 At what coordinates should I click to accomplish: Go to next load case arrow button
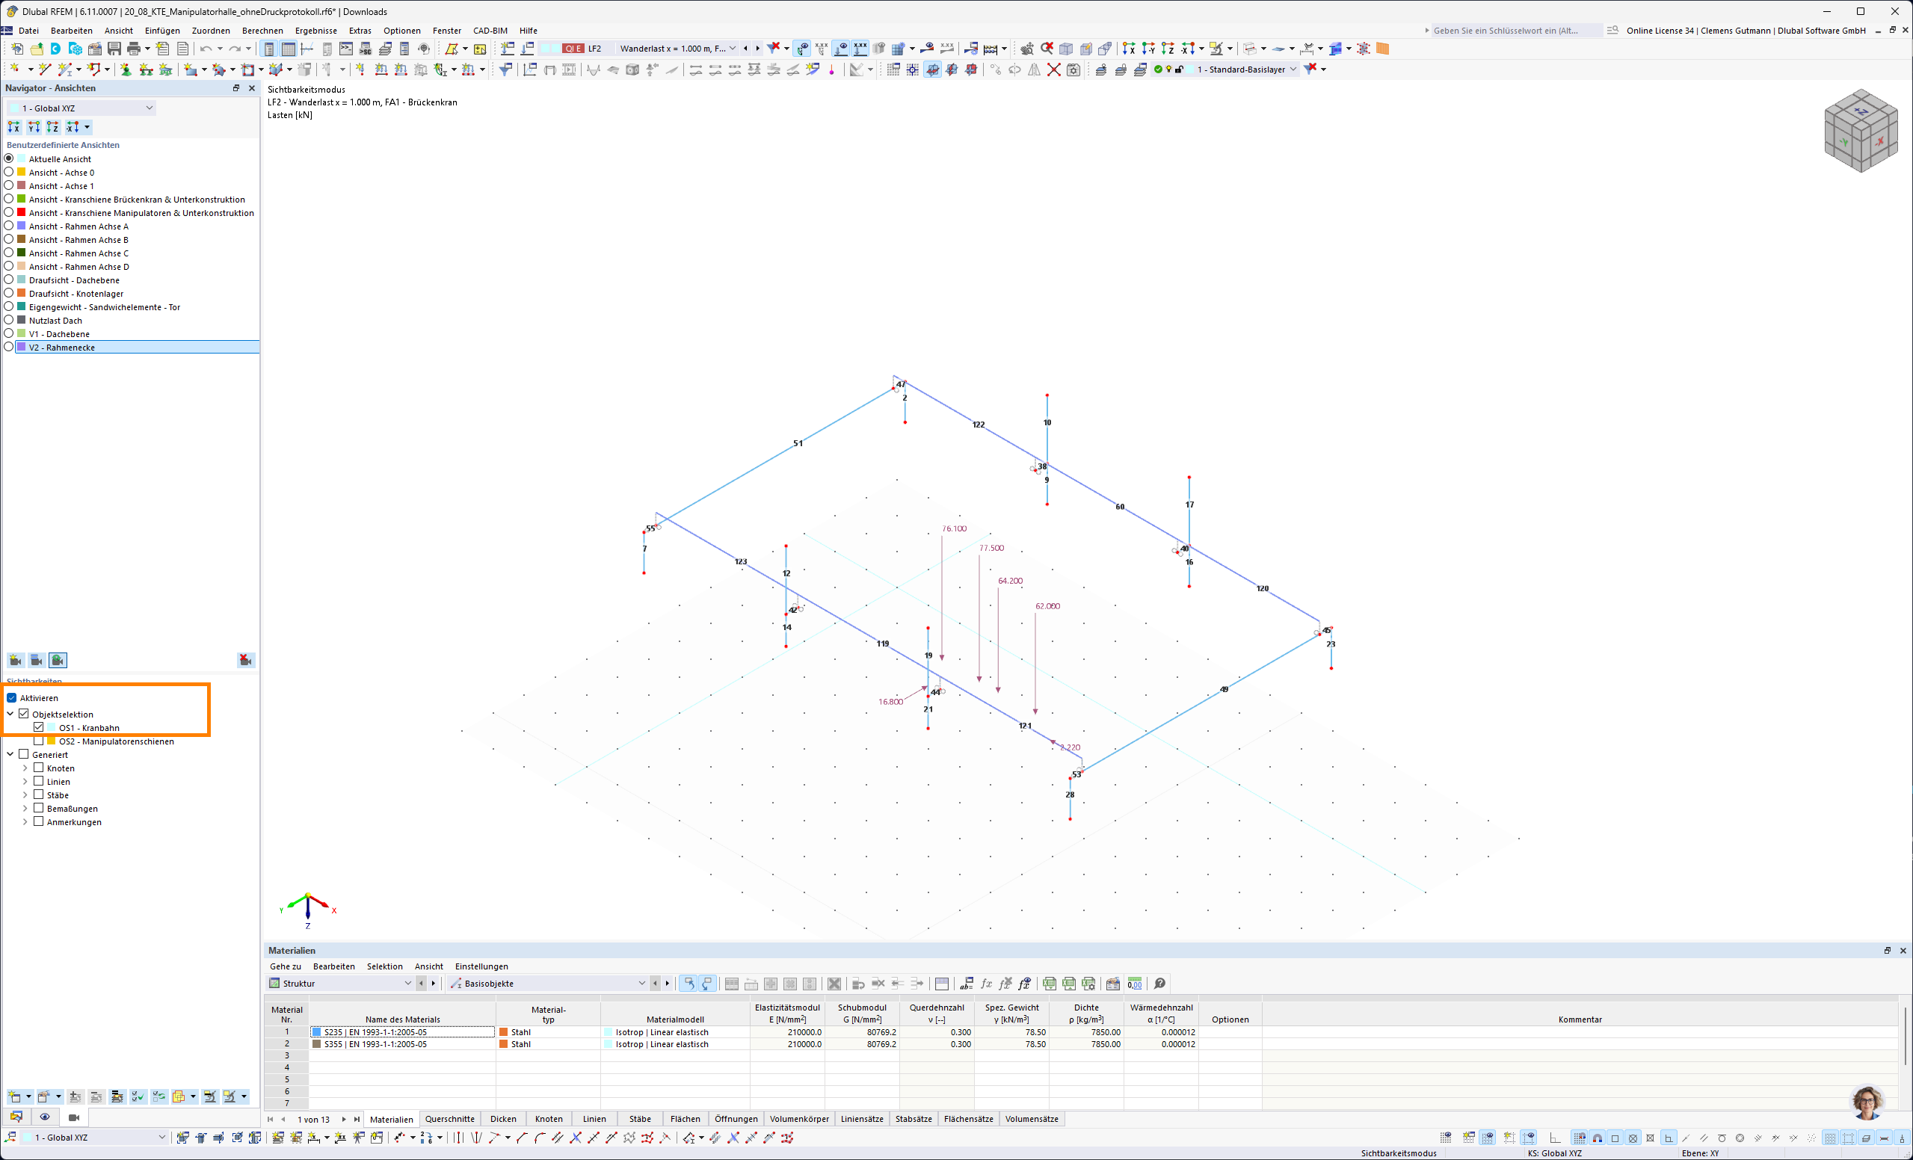(758, 48)
